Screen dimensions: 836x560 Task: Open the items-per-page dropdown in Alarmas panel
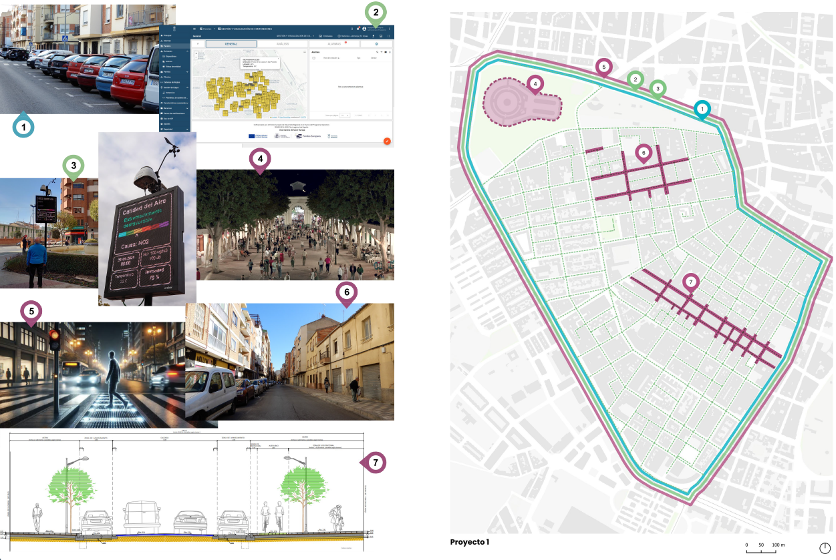click(x=345, y=115)
